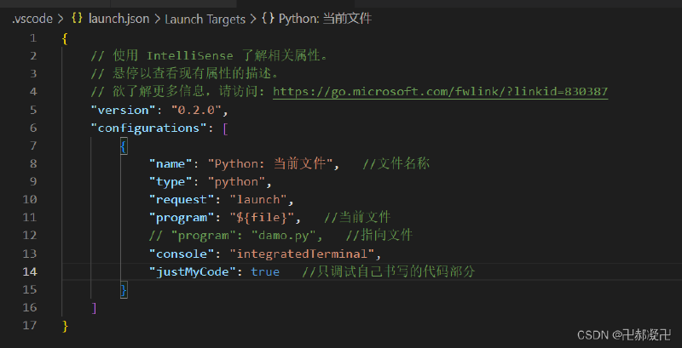682x348 pixels.
Task: Open the Python: 当前文件 breadcrumb item
Action: pyautogui.click(x=325, y=19)
